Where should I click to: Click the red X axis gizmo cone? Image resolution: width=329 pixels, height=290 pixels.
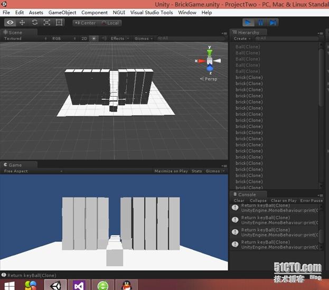click(x=202, y=61)
